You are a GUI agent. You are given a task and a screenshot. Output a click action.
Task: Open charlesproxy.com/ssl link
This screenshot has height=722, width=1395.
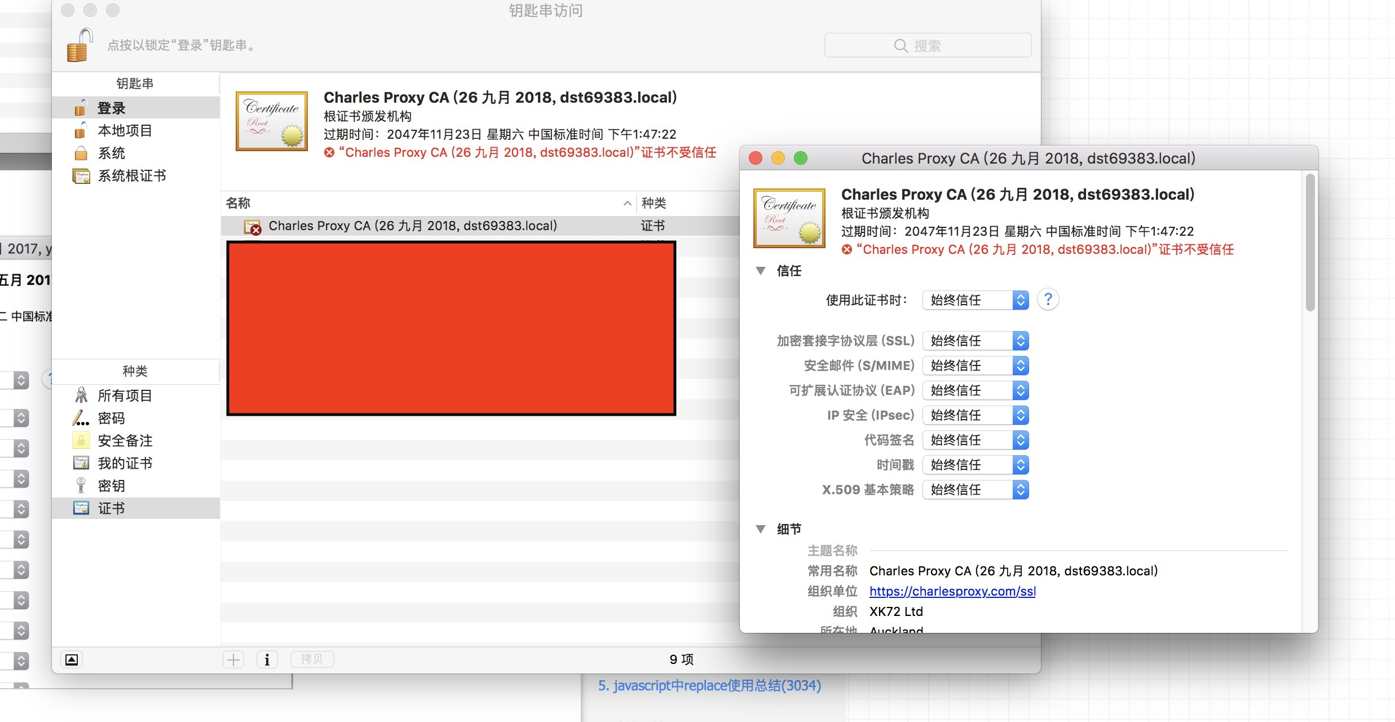[x=952, y=591]
